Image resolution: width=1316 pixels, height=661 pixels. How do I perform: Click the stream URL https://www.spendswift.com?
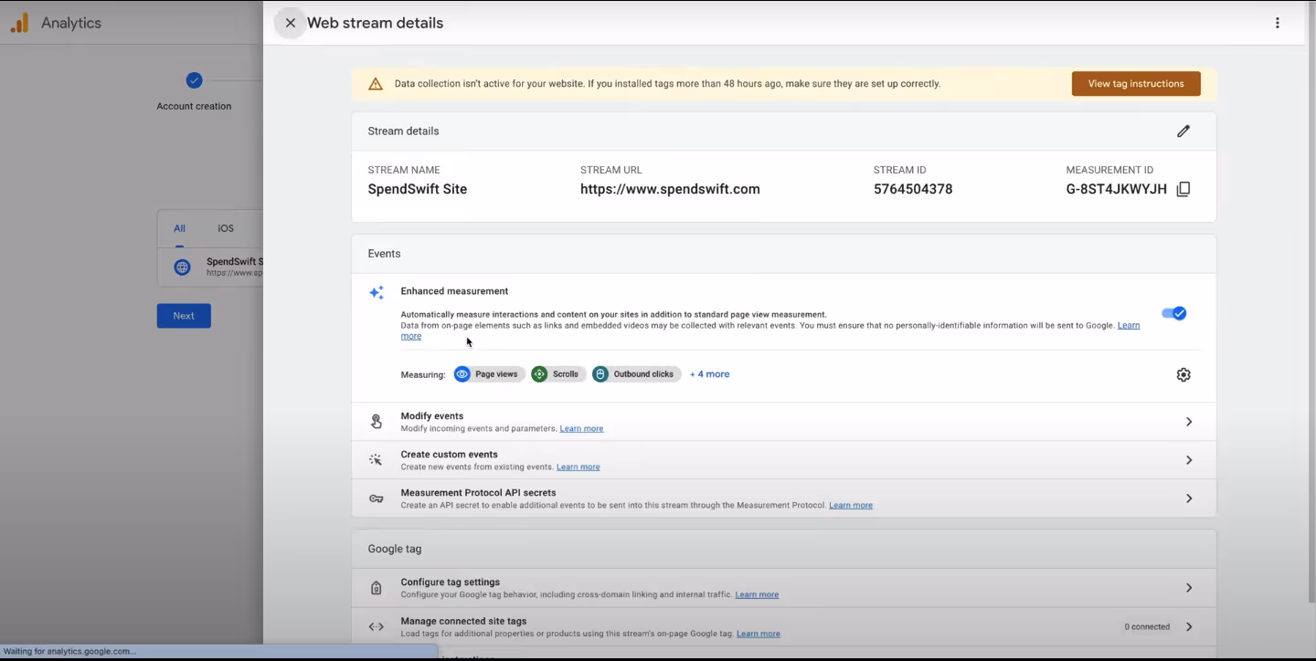point(670,190)
